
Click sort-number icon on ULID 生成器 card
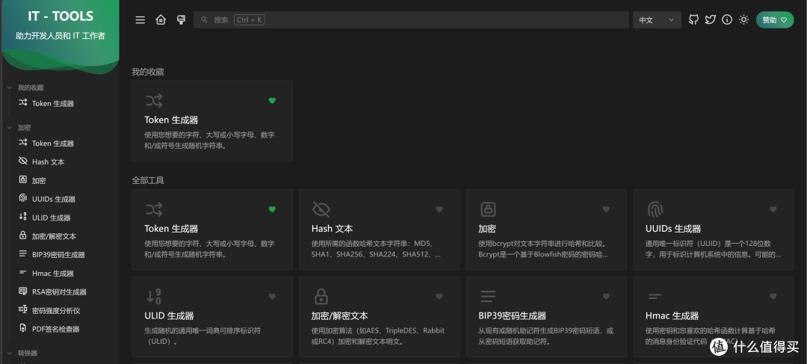coord(154,296)
